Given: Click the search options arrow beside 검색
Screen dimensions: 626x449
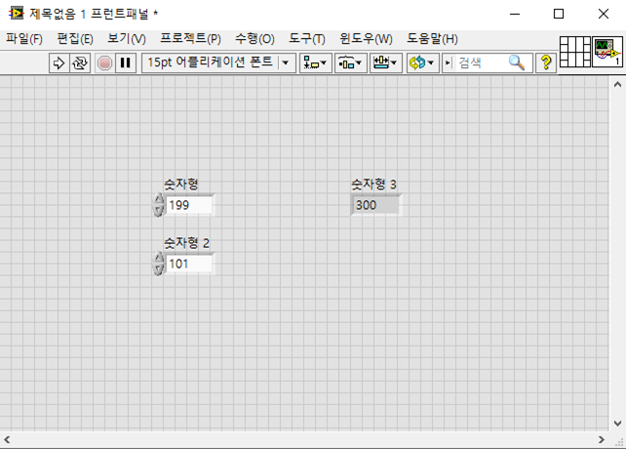Looking at the screenshot, I should pos(449,62).
